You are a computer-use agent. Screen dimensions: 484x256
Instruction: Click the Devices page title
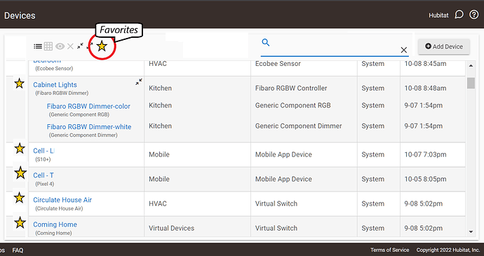(20, 15)
